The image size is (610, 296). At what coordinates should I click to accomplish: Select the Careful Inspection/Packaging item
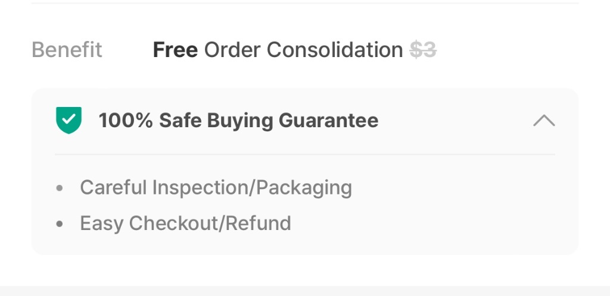(x=216, y=187)
